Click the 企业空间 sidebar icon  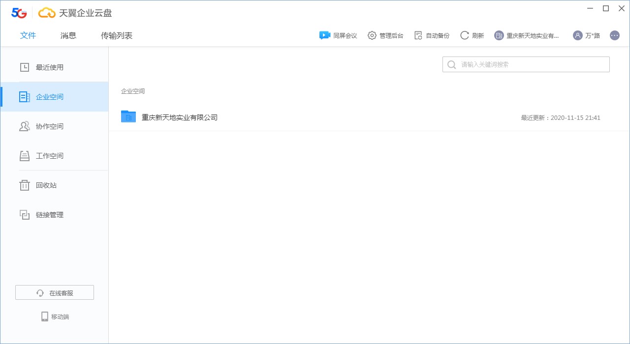pos(25,97)
